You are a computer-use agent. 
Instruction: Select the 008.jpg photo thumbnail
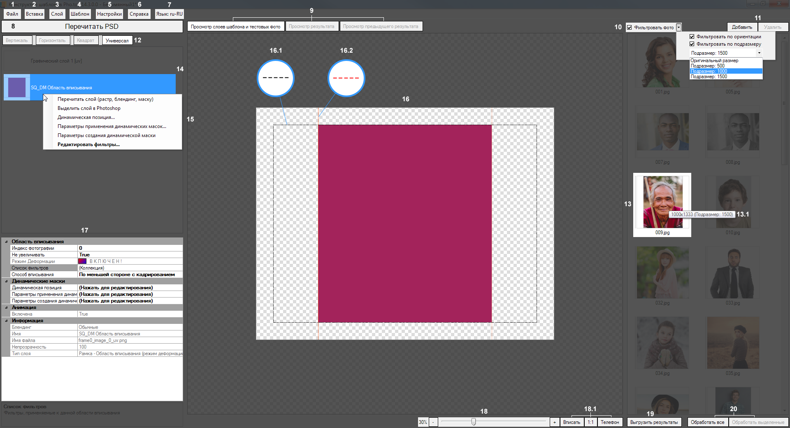click(x=733, y=132)
